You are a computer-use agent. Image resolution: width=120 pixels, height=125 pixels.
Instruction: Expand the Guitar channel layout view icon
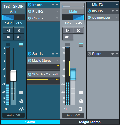point(21,45)
